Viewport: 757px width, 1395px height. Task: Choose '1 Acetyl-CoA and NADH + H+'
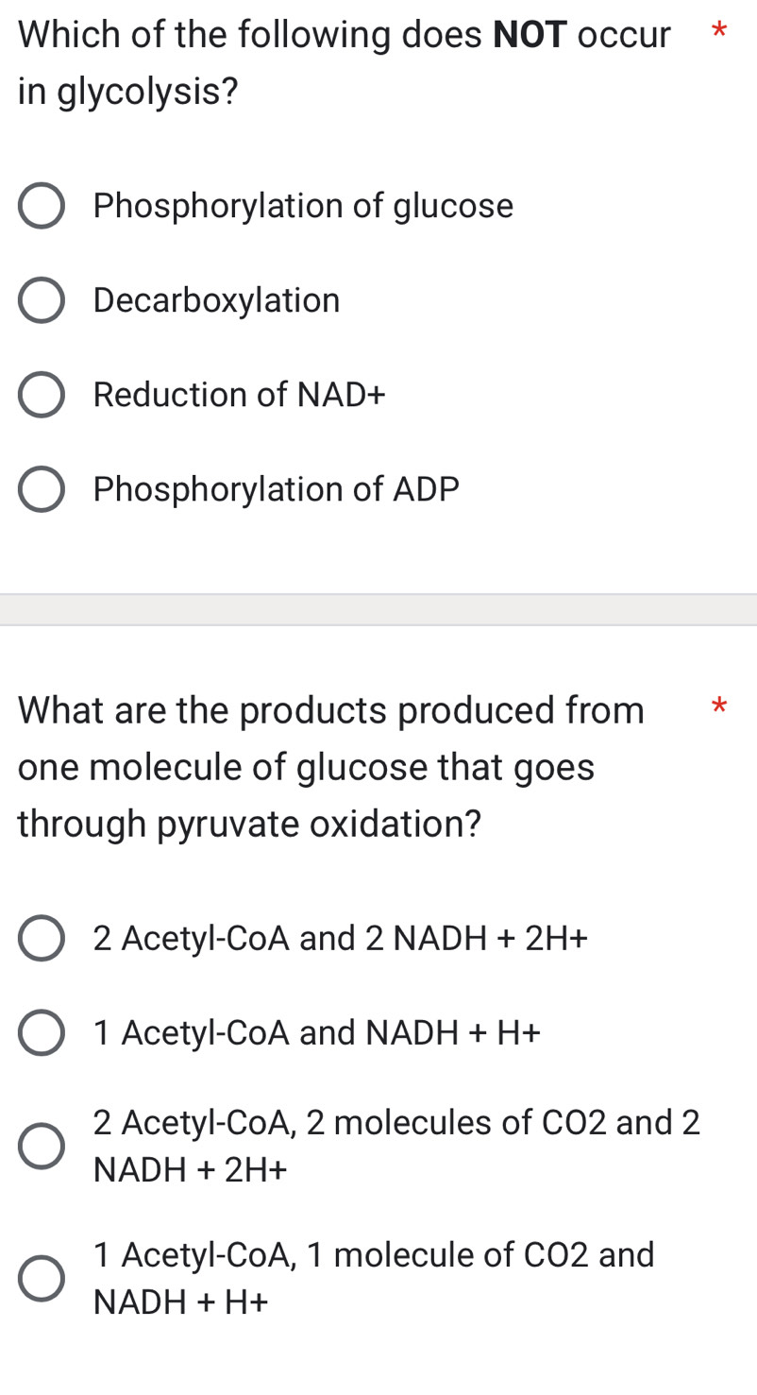click(41, 1031)
